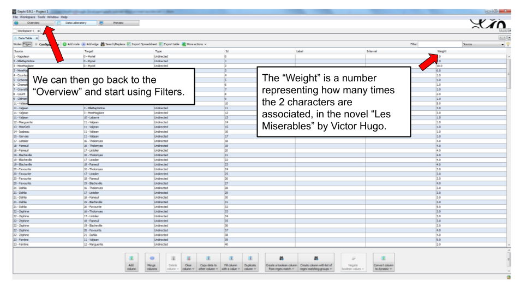
Task: Open the Search/Replace tool
Action: pos(113,44)
